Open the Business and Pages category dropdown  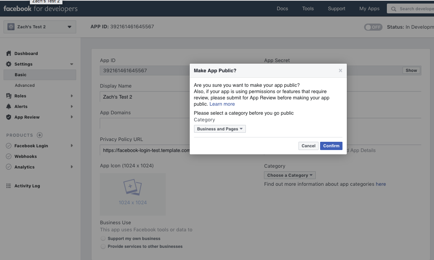click(220, 129)
